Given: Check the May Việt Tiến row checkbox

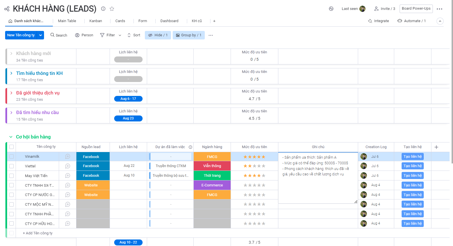Looking at the screenshot, I should click(x=11, y=176).
